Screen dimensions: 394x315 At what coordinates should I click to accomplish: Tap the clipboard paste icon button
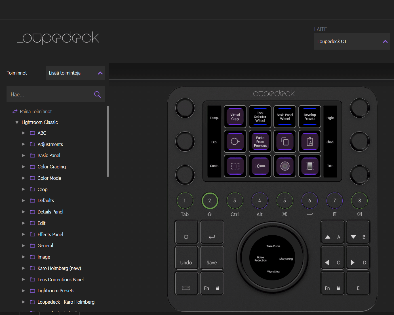pyautogui.click(x=310, y=141)
